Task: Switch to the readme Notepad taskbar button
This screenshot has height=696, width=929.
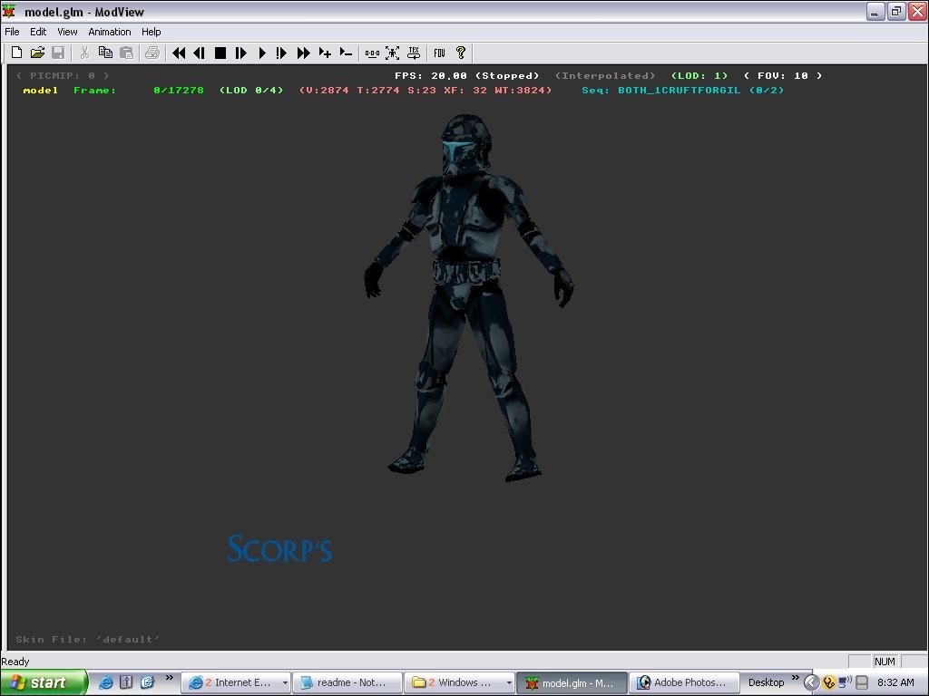Action: [x=348, y=683]
